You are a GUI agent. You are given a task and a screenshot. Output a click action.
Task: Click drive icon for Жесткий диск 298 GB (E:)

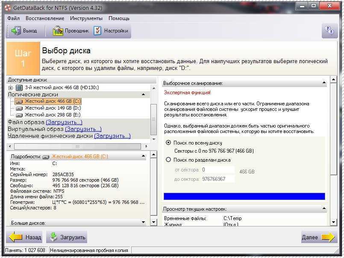pyautogui.click(x=19, y=115)
